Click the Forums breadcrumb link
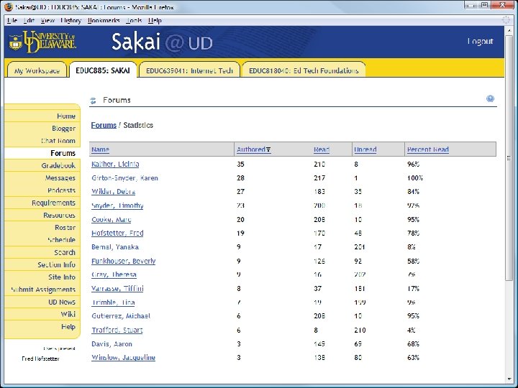 (104, 125)
